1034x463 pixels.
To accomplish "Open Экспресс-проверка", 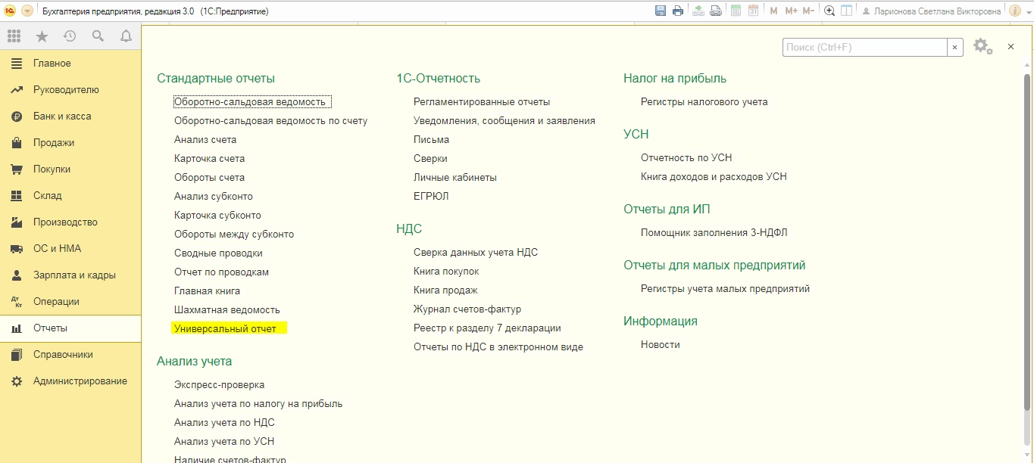I will [219, 384].
